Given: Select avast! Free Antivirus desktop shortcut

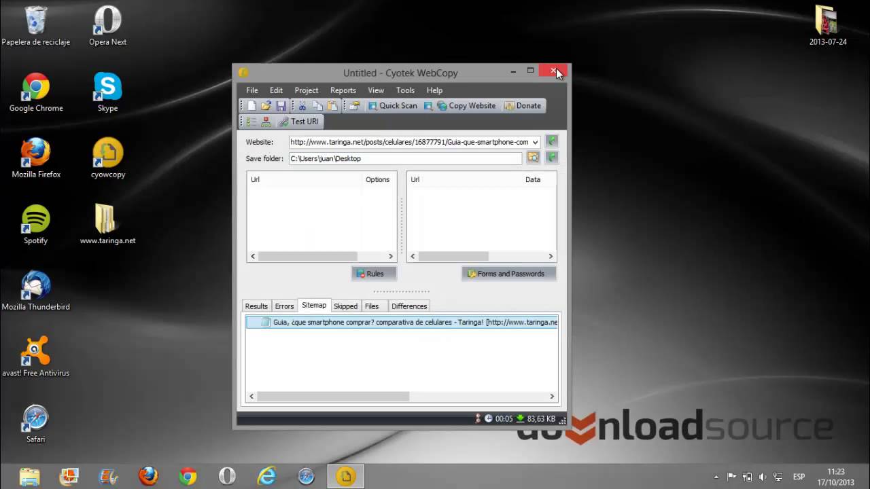Looking at the screenshot, I should click(35, 357).
